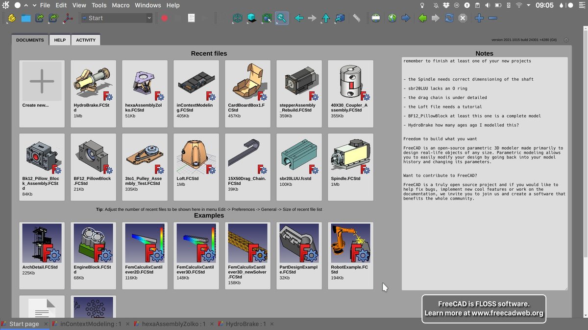The image size is (588, 330).
Task: Open the ArchDetail.FCStd example
Action: [42, 256]
